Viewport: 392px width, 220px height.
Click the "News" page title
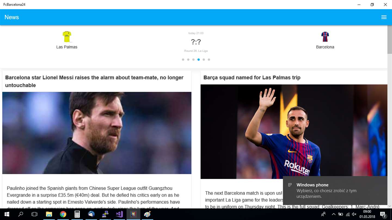(12, 17)
